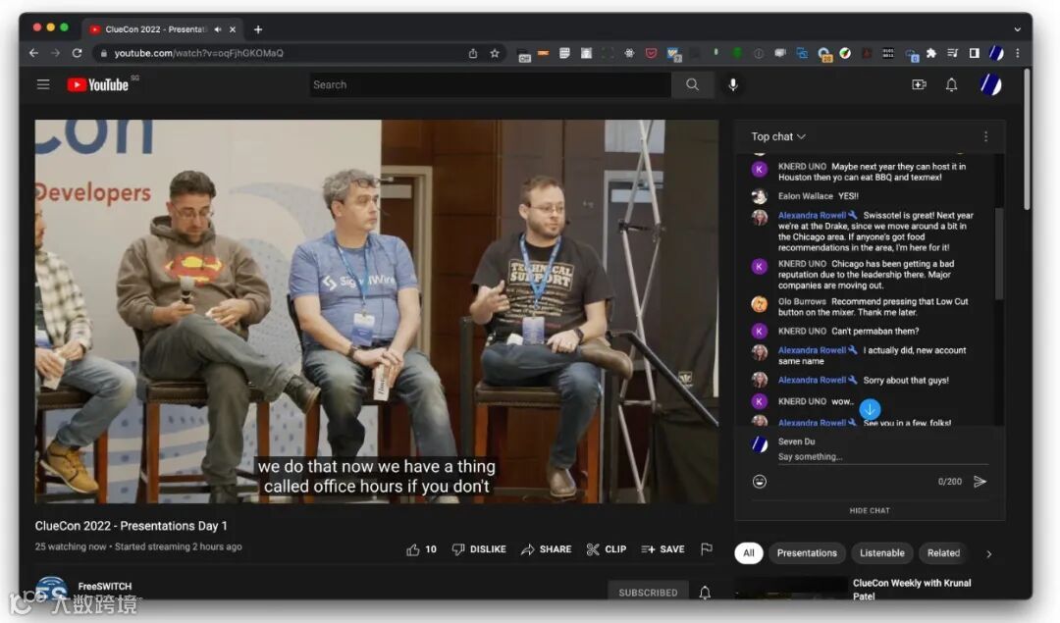The height and width of the screenshot is (623, 1060).
Task: Jump to latest chat with blue arrow
Action: click(x=870, y=409)
